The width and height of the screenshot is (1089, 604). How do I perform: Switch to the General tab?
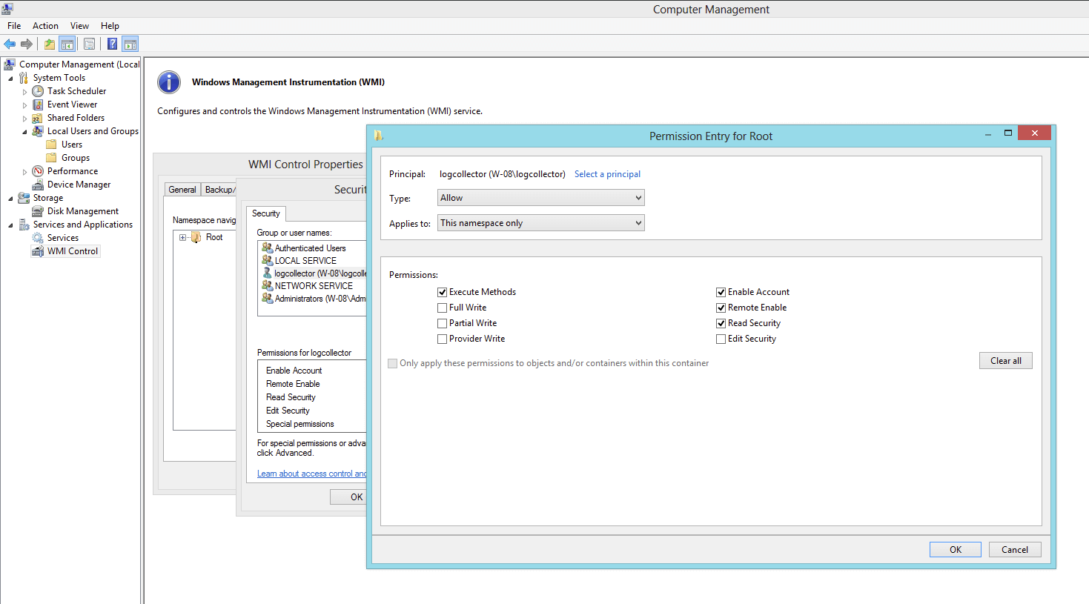[x=182, y=190]
